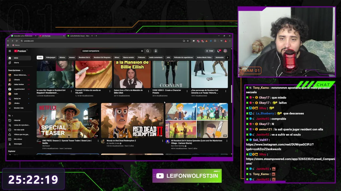Open the extensions puzzle icon
The image size is (341, 191).
(215, 41)
